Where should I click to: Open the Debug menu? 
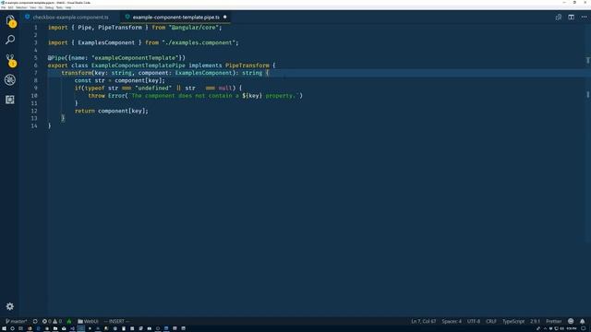pyautogui.click(x=49, y=7)
